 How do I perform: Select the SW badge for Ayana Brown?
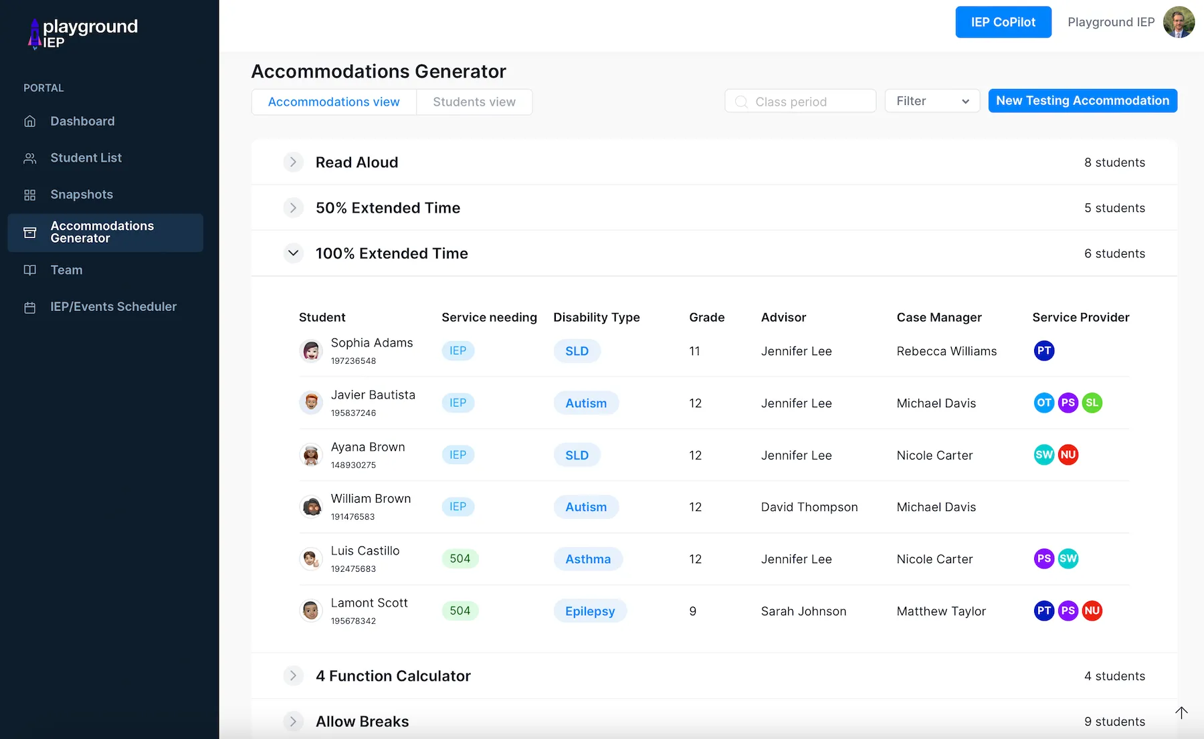coord(1044,455)
